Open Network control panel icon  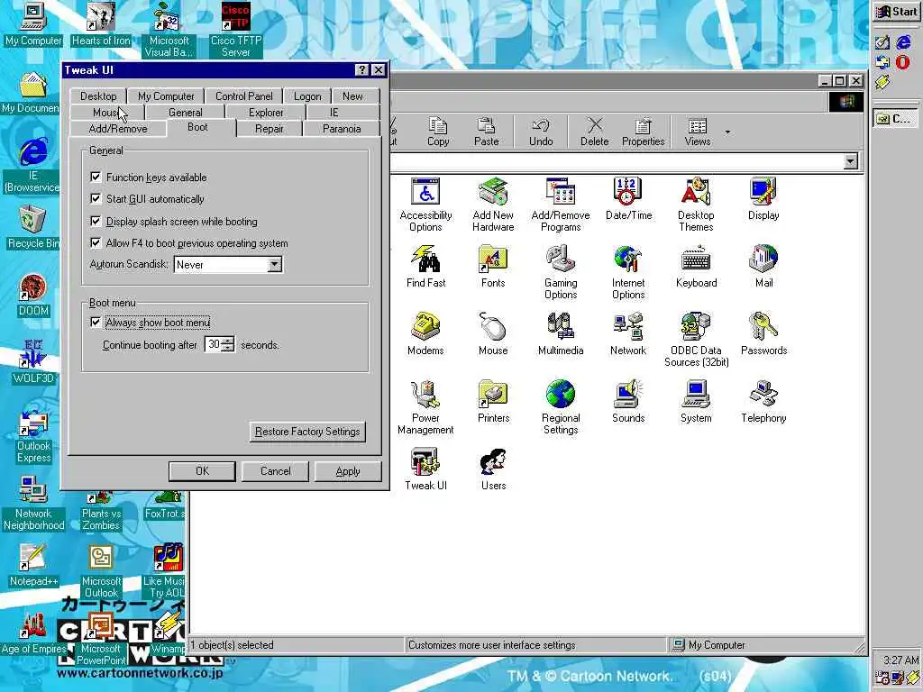tap(628, 334)
